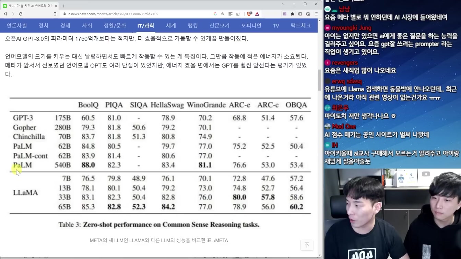Click the GPT-3 row label in table
Screen dimensions: 461x259
(23, 118)
